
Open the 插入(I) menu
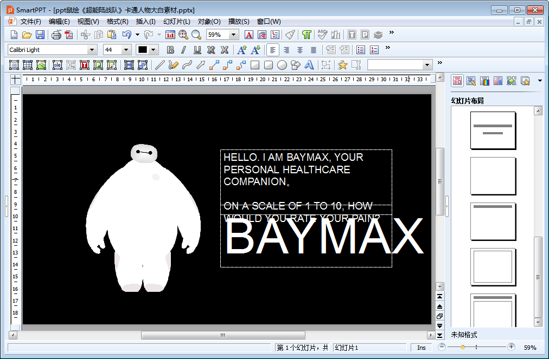click(x=145, y=21)
